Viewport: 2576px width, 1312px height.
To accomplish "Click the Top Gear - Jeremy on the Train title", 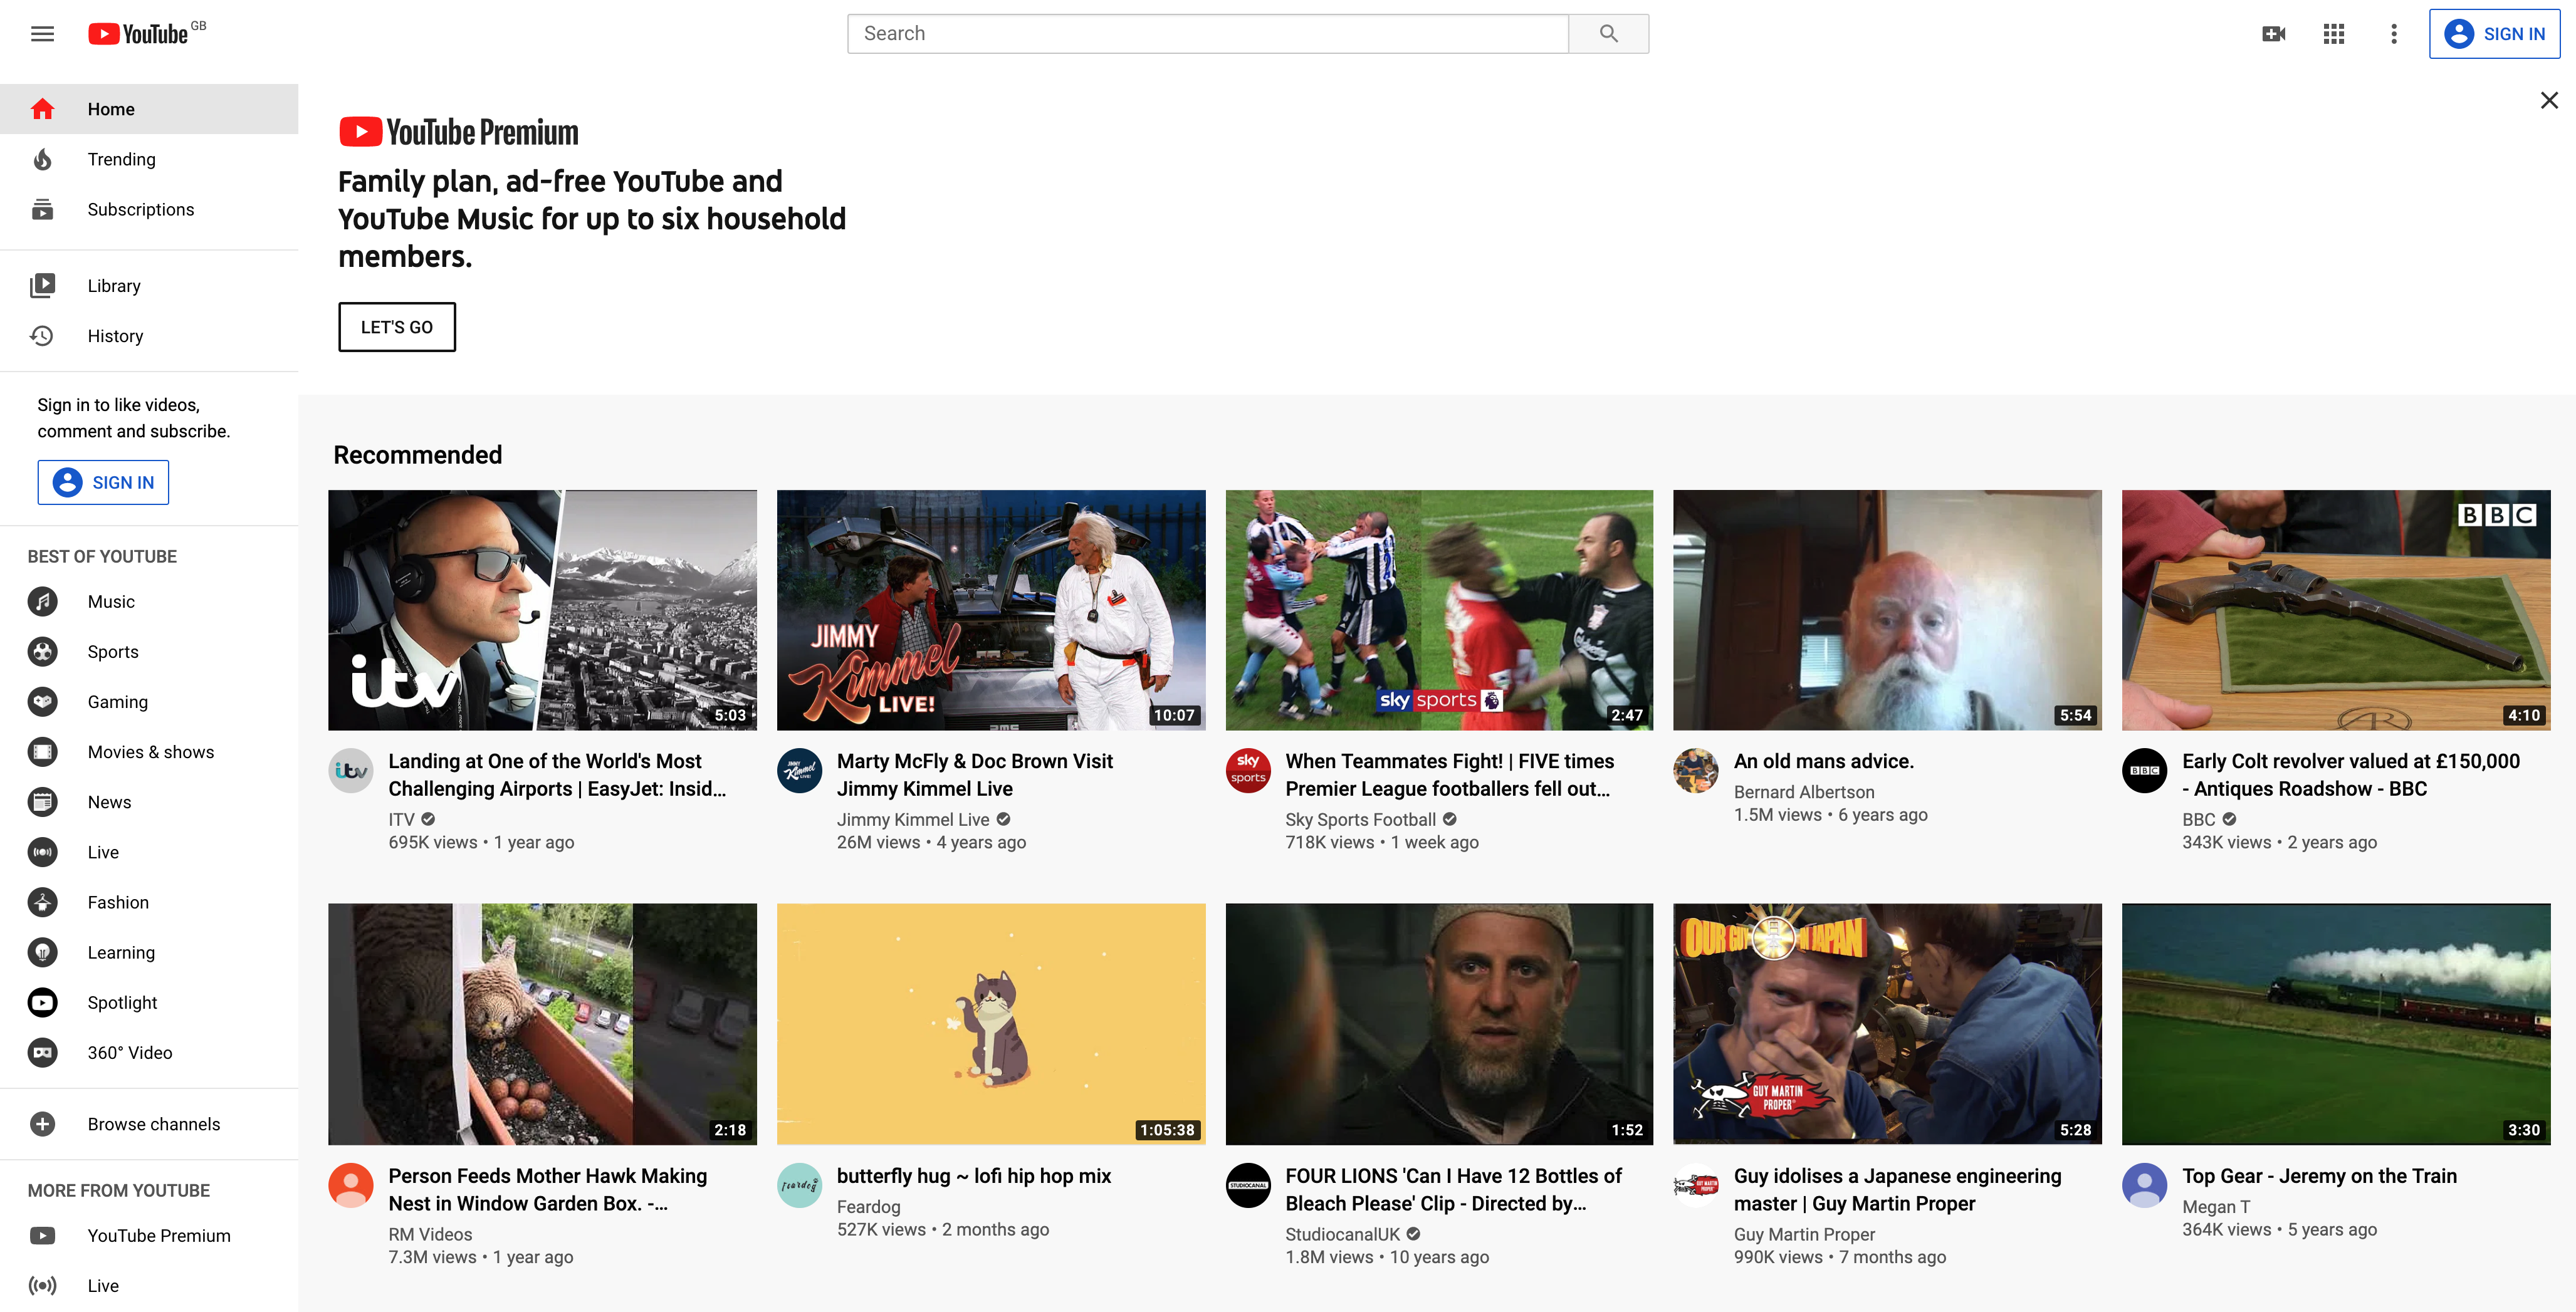I will click(x=2319, y=1176).
